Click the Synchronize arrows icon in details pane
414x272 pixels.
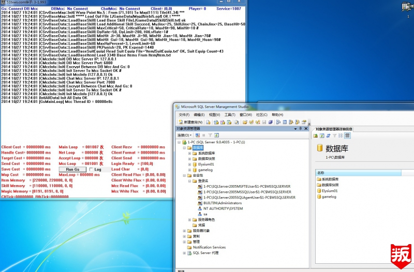(328, 135)
